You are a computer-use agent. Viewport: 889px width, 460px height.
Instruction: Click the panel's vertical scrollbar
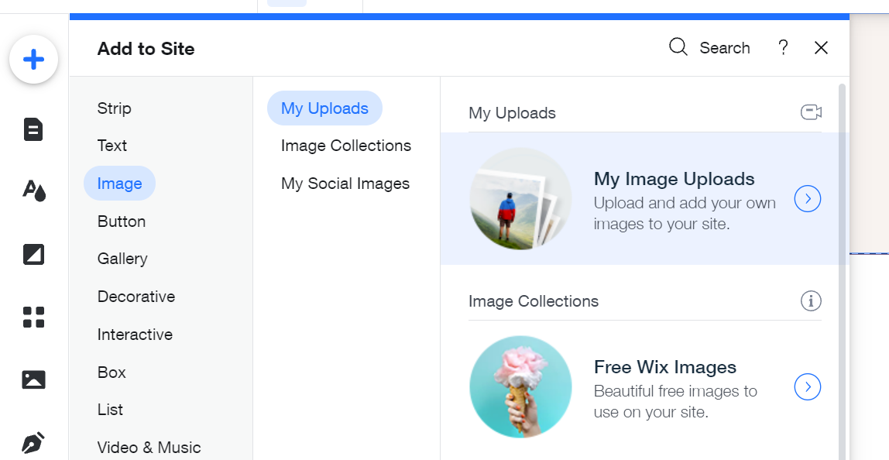pos(842,273)
